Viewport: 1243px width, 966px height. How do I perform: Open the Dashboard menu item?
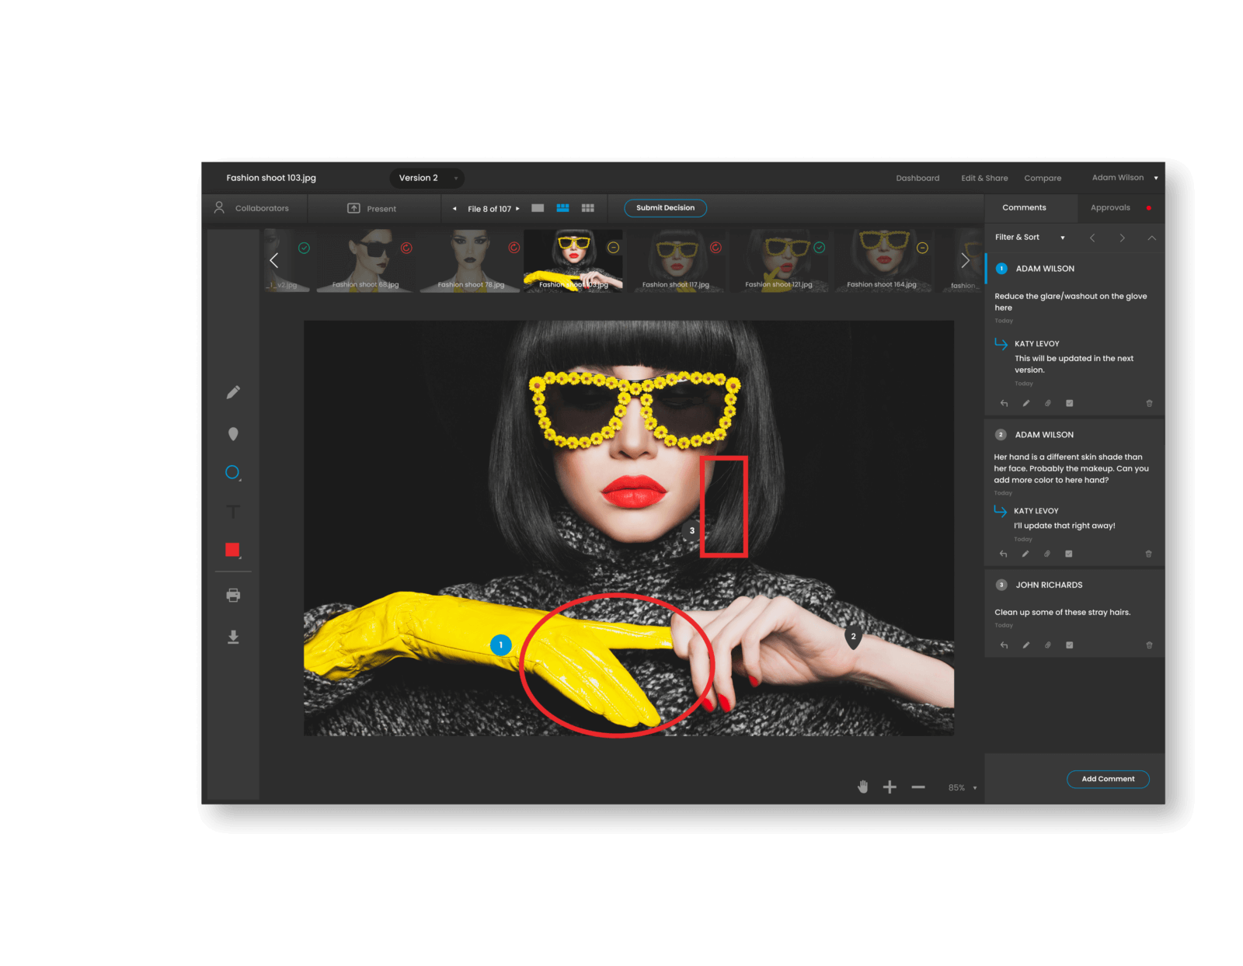(x=917, y=178)
